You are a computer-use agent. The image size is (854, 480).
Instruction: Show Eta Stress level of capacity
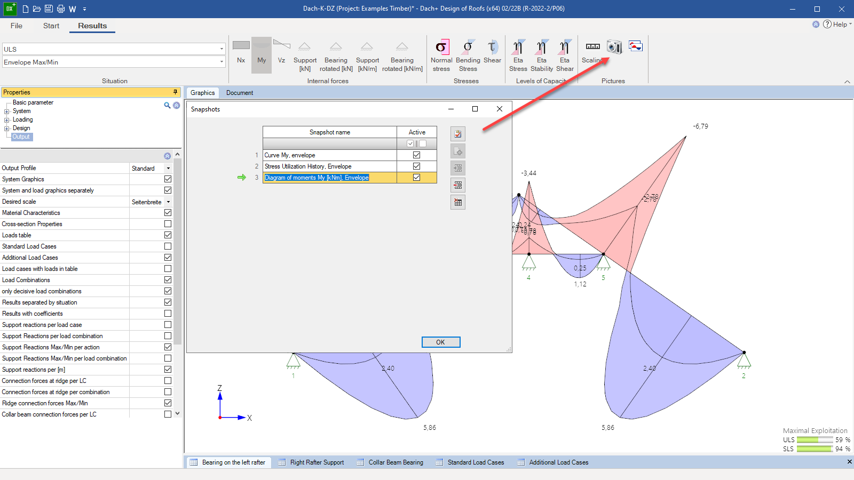(x=518, y=55)
